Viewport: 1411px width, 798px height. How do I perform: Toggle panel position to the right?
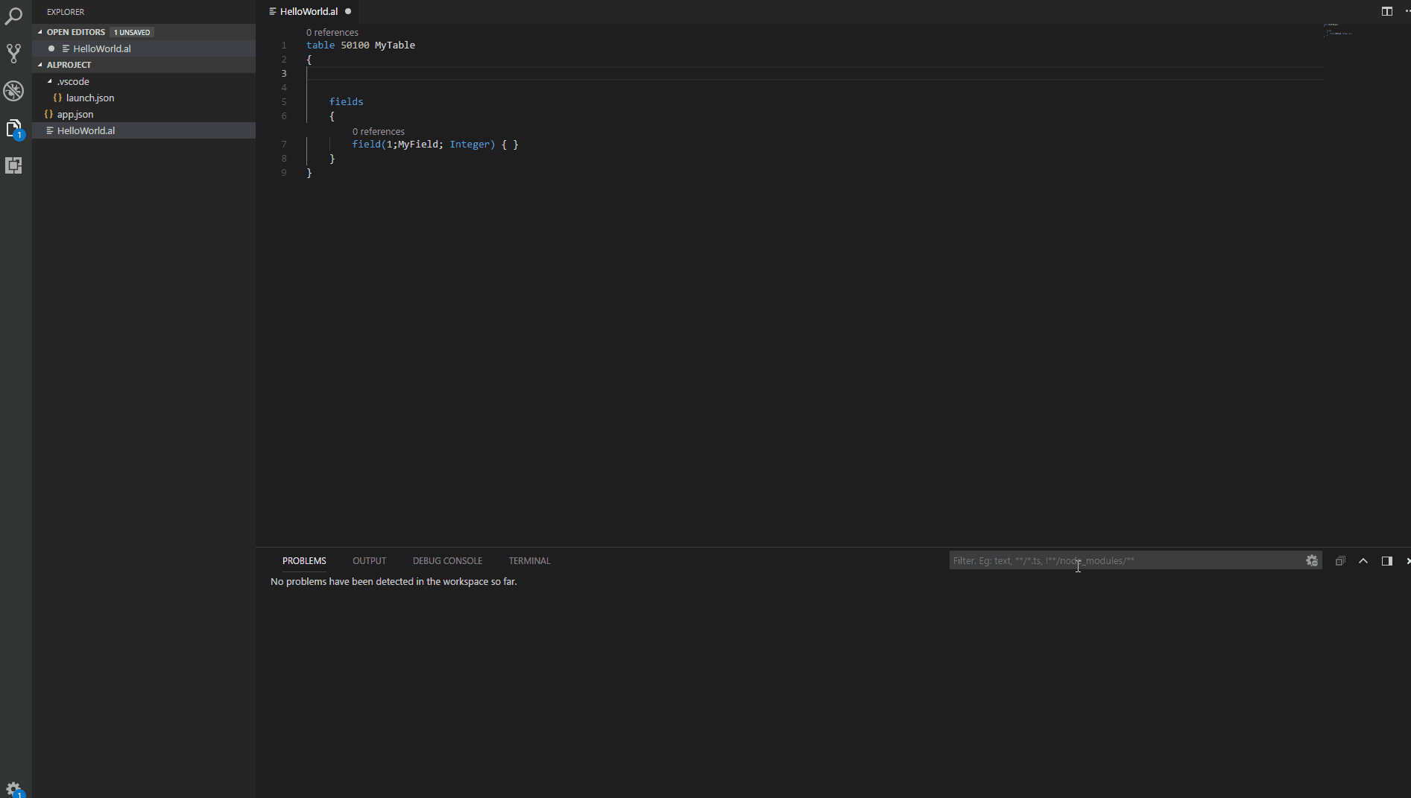click(1386, 561)
